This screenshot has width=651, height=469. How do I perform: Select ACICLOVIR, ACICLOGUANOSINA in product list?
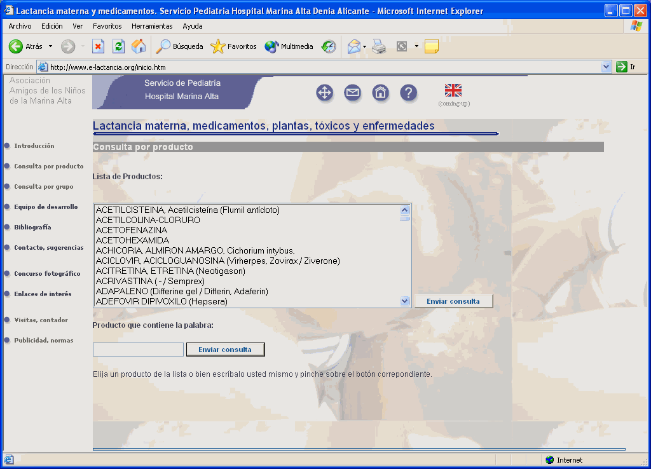(x=217, y=261)
